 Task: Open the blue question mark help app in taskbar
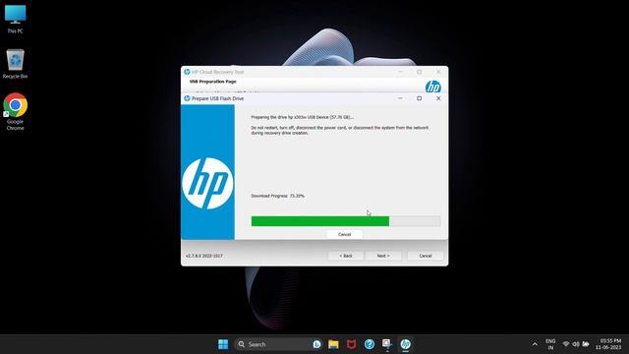(370, 344)
